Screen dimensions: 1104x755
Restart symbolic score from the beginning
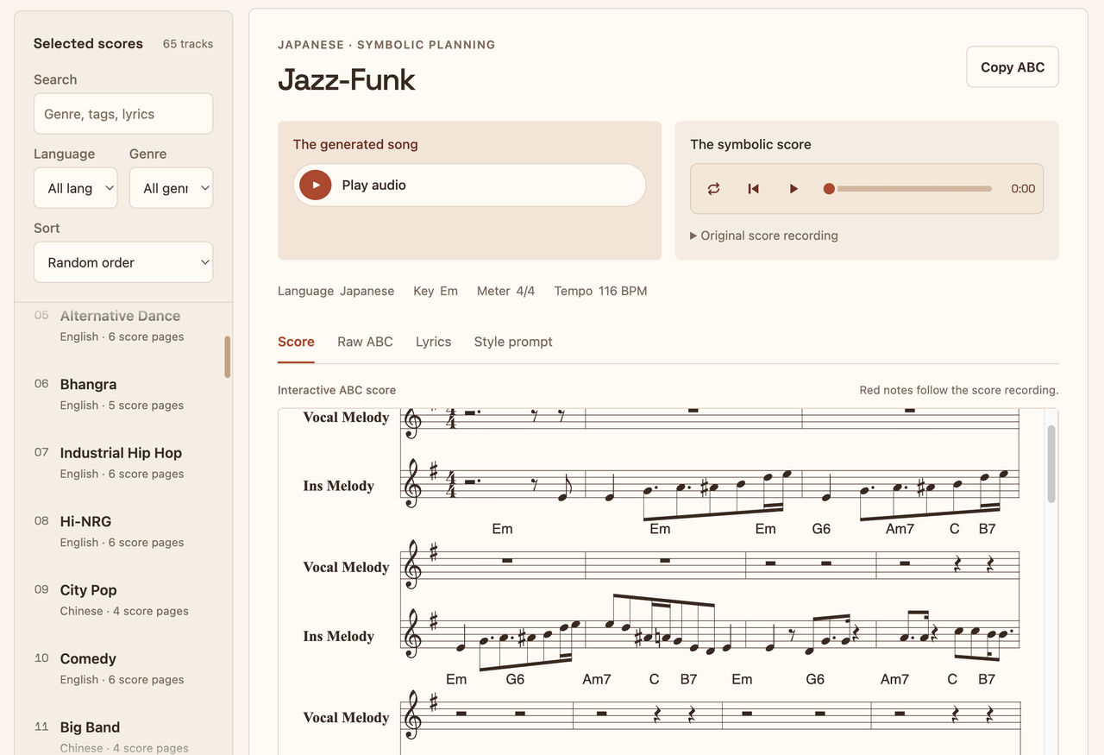753,189
